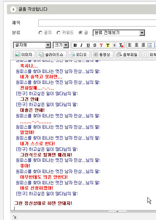
Task: Center-align the text
Action: pos(137,45)
